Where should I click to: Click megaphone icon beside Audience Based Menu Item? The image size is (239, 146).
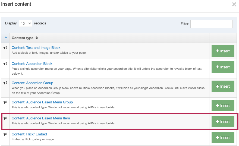tap(5, 118)
